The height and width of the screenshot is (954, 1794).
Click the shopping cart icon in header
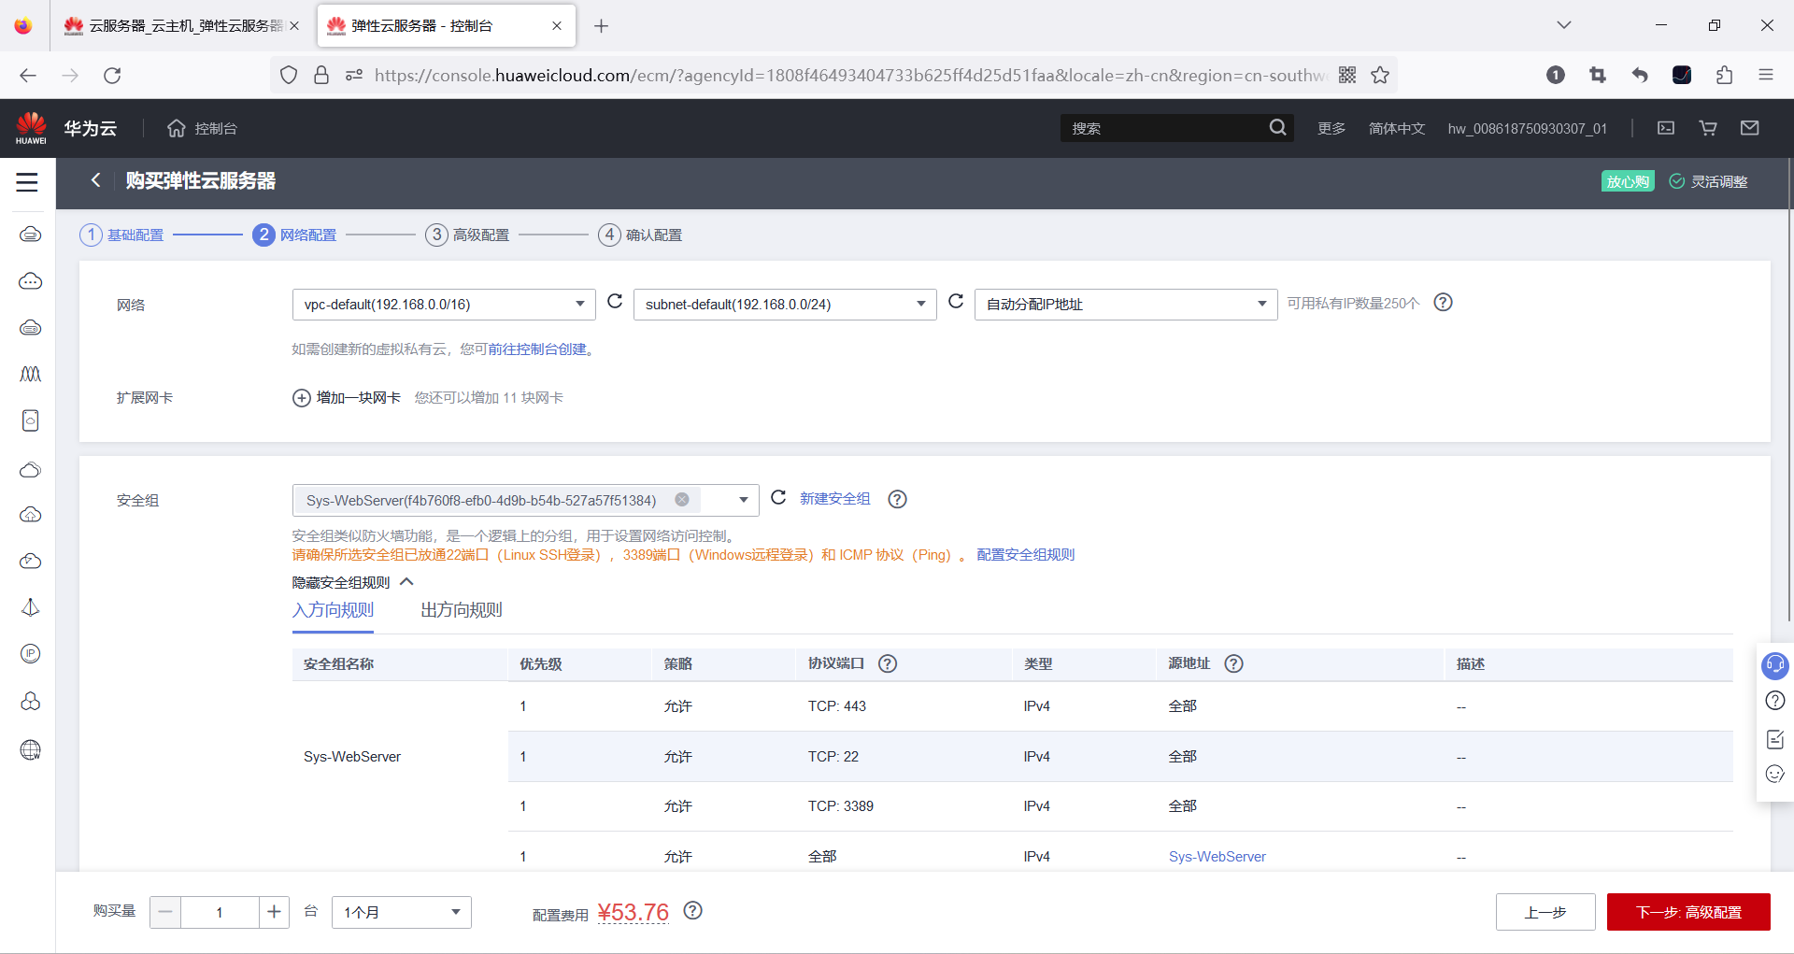(1708, 128)
